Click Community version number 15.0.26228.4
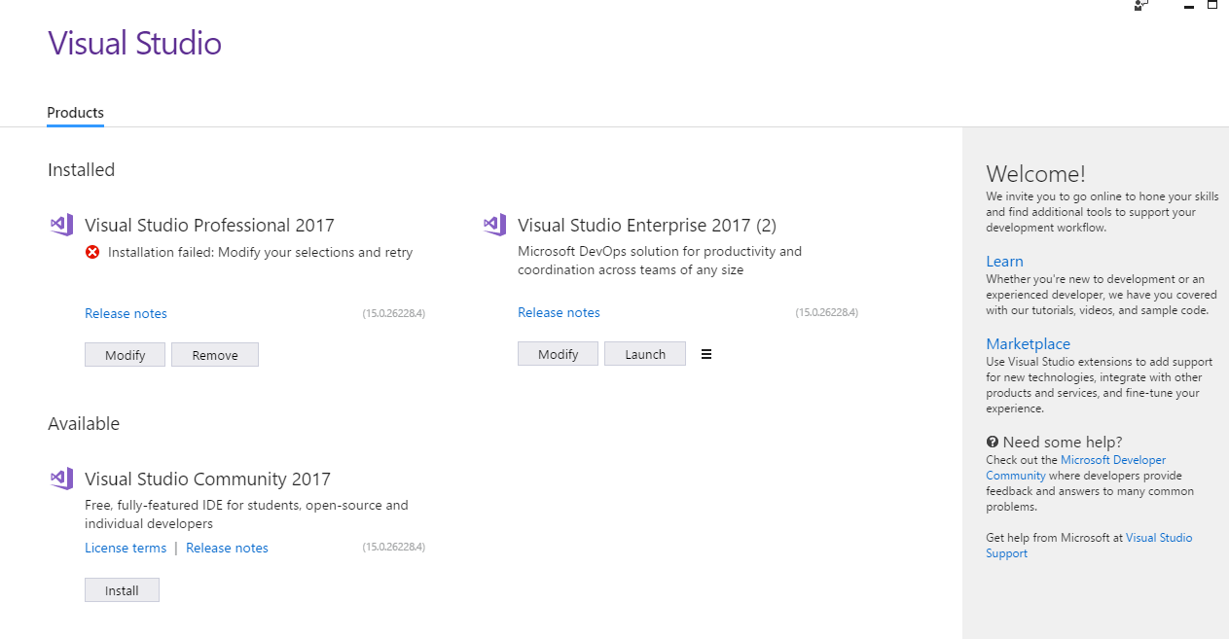This screenshot has height=639, width=1229. pyautogui.click(x=394, y=547)
